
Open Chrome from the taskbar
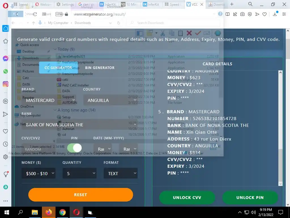(x=63, y=212)
